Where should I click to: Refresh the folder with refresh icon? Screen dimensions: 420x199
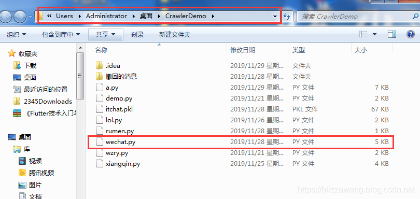287,17
